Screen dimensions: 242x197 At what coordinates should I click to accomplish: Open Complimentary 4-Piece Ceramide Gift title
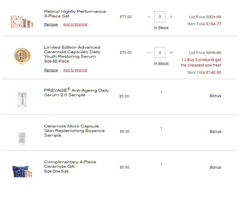[x=70, y=164]
